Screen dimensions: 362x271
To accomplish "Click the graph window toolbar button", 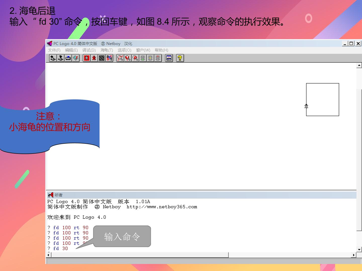I will click(x=169, y=58).
